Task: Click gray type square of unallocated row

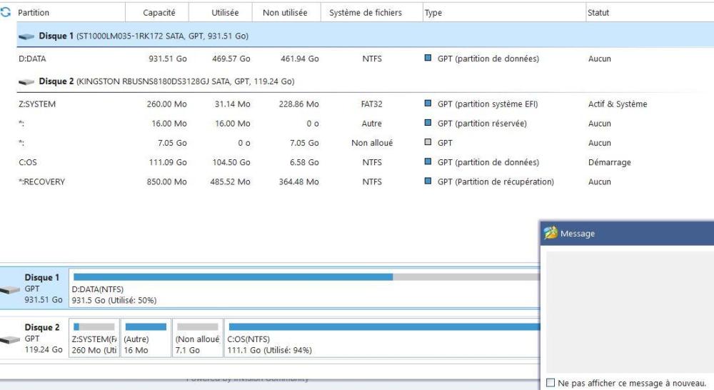Action: 428,143
